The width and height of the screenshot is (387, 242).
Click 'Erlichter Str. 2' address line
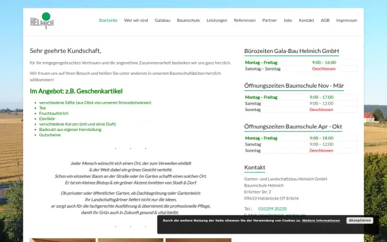[257, 192]
